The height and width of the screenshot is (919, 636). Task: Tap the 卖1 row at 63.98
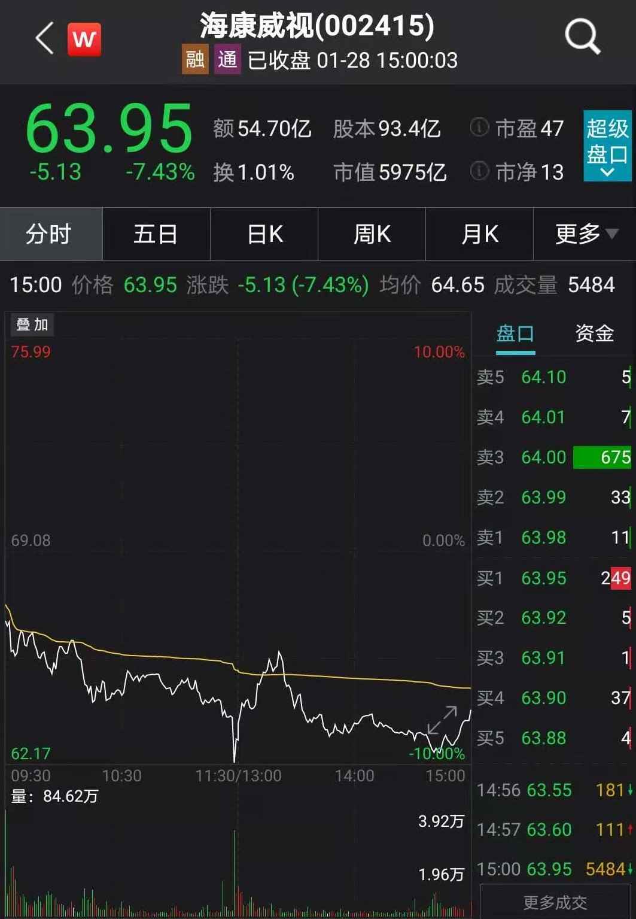tap(553, 537)
